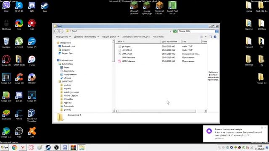Click the Explorer search field
The image size is (269, 151).
point(196,31)
